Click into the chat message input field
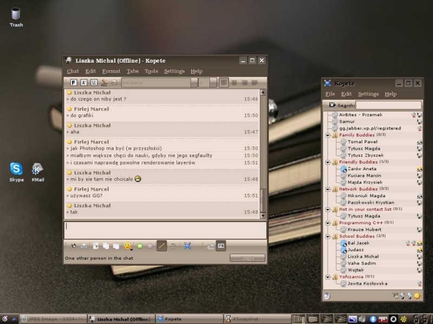 pos(166,230)
